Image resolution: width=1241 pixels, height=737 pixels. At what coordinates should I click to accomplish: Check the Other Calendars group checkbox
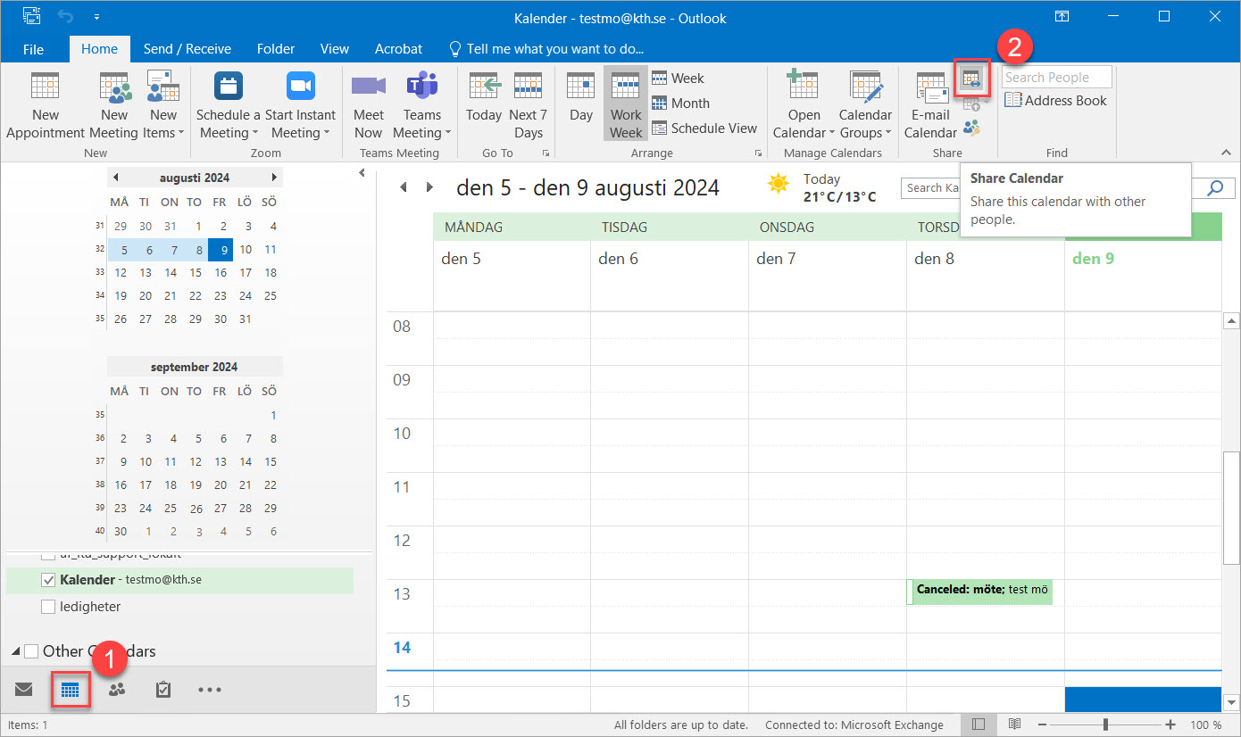click(x=31, y=651)
